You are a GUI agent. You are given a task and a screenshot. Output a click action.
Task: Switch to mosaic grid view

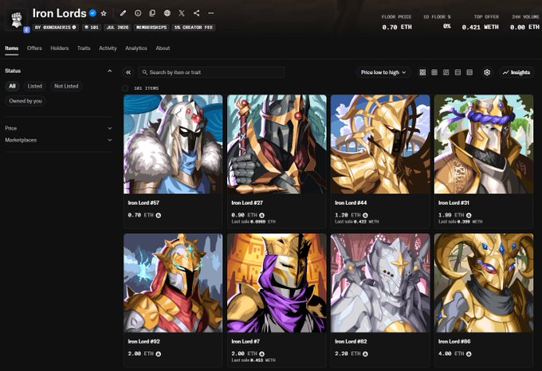coord(446,72)
